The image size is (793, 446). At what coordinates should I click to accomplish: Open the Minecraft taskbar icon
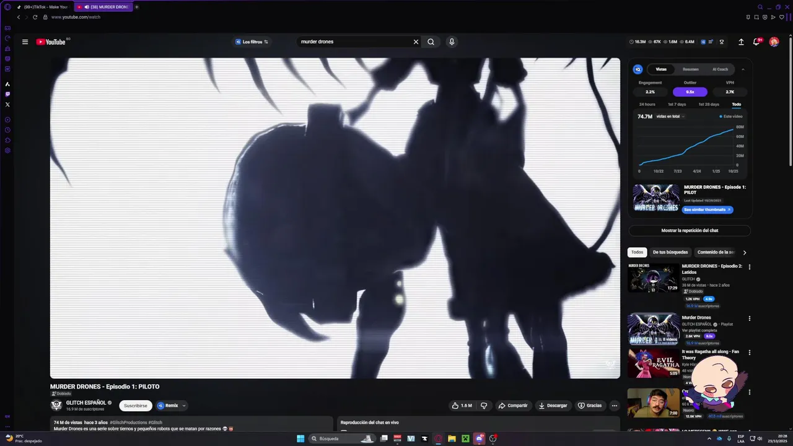[x=465, y=439]
